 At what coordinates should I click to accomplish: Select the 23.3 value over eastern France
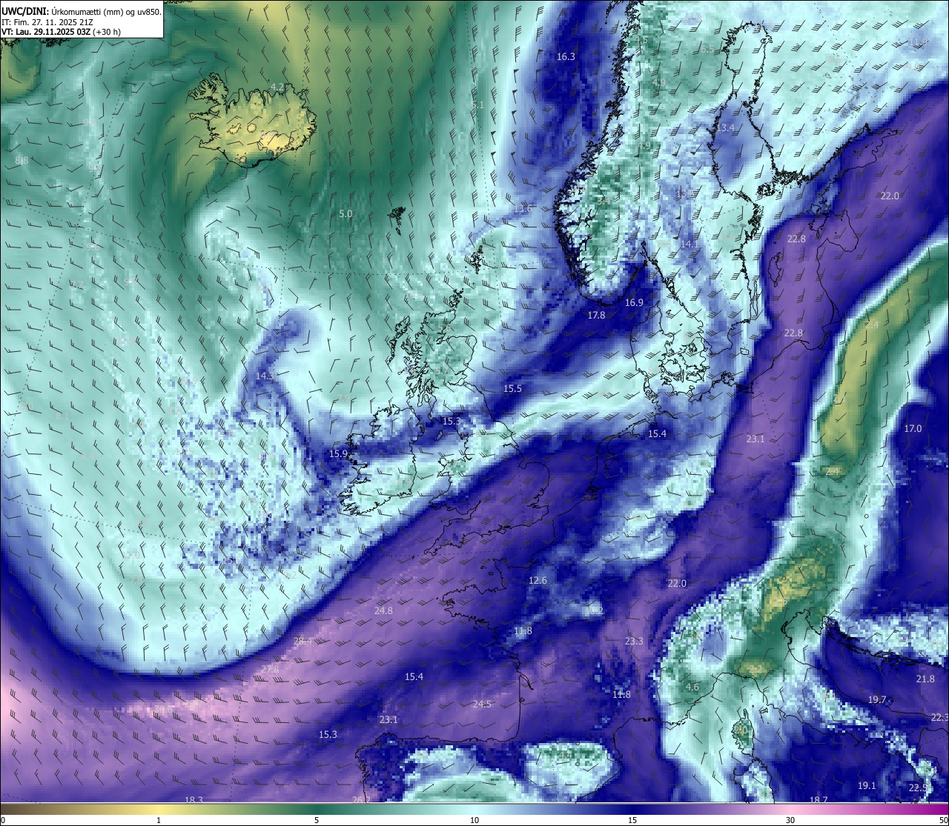coord(634,641)
